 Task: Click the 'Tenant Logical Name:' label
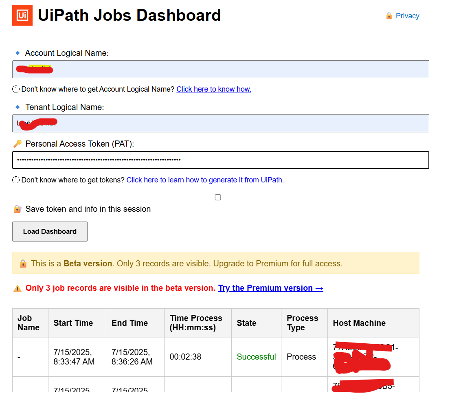tap(65, 107)
